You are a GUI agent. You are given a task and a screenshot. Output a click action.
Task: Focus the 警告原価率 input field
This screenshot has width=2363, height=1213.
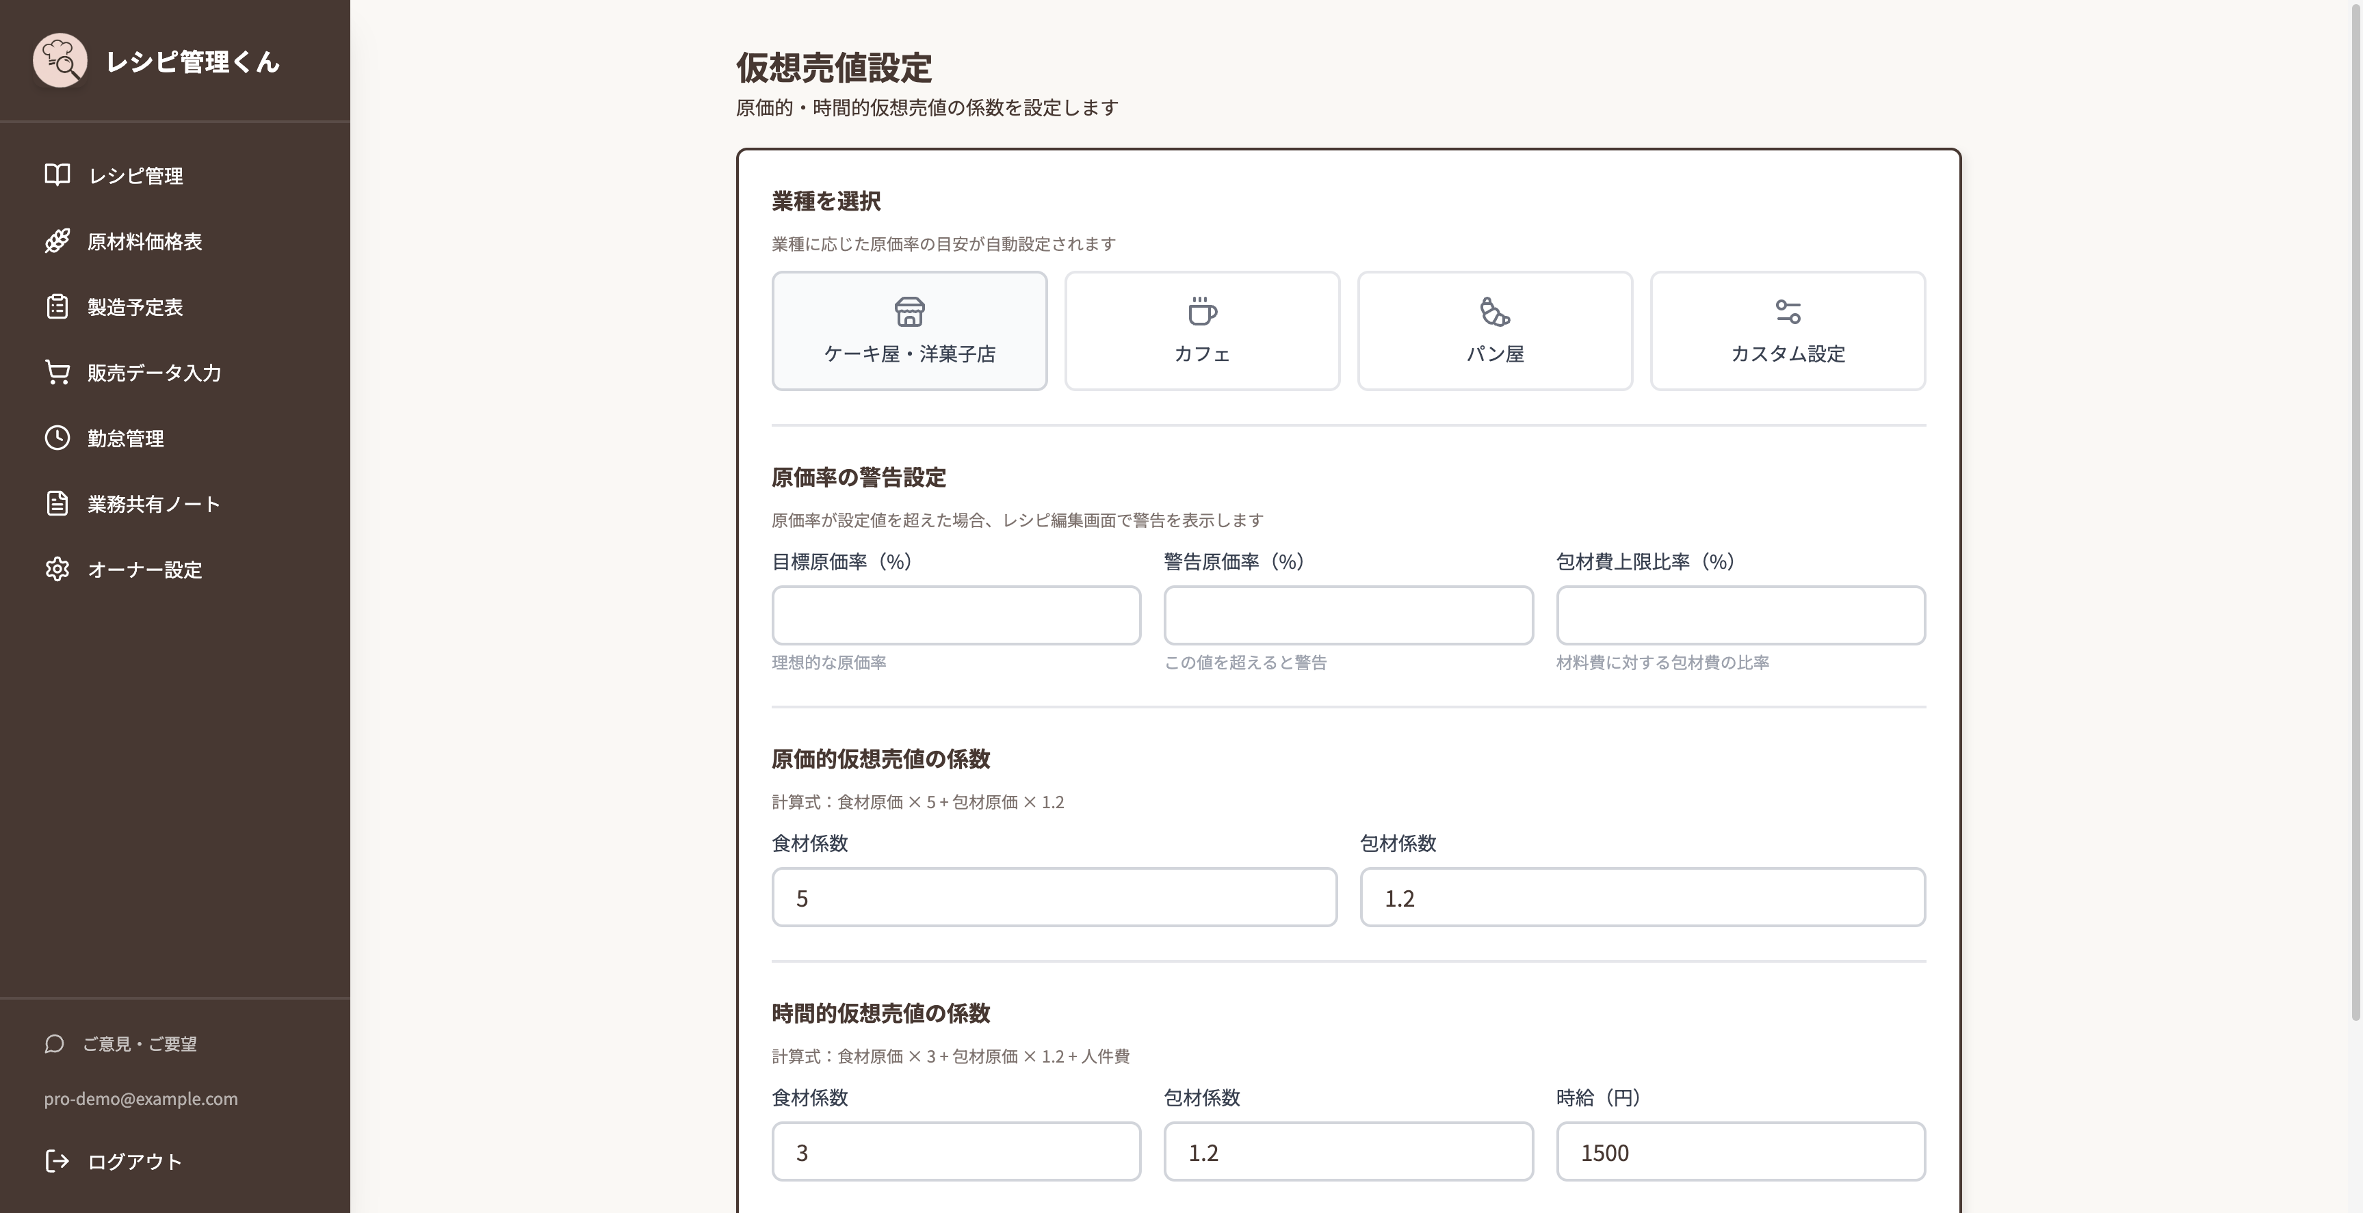click(x=1348, y=615)
